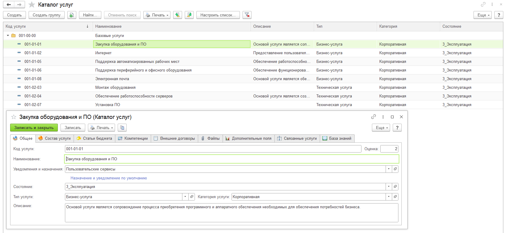Viewport: 506px width, 233px height.
Task: Open Связанные услуги tab
Action: point(297,139)
